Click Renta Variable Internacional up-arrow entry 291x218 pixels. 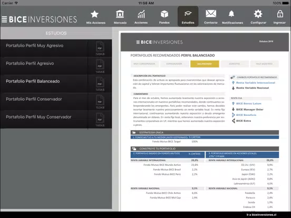click(x=254, y=83)
